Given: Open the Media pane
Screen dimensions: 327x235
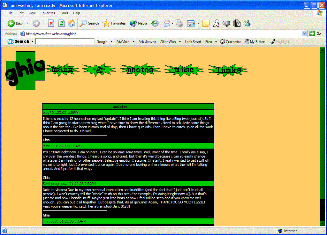Looking at the screenshot, I should click(138, 23).
